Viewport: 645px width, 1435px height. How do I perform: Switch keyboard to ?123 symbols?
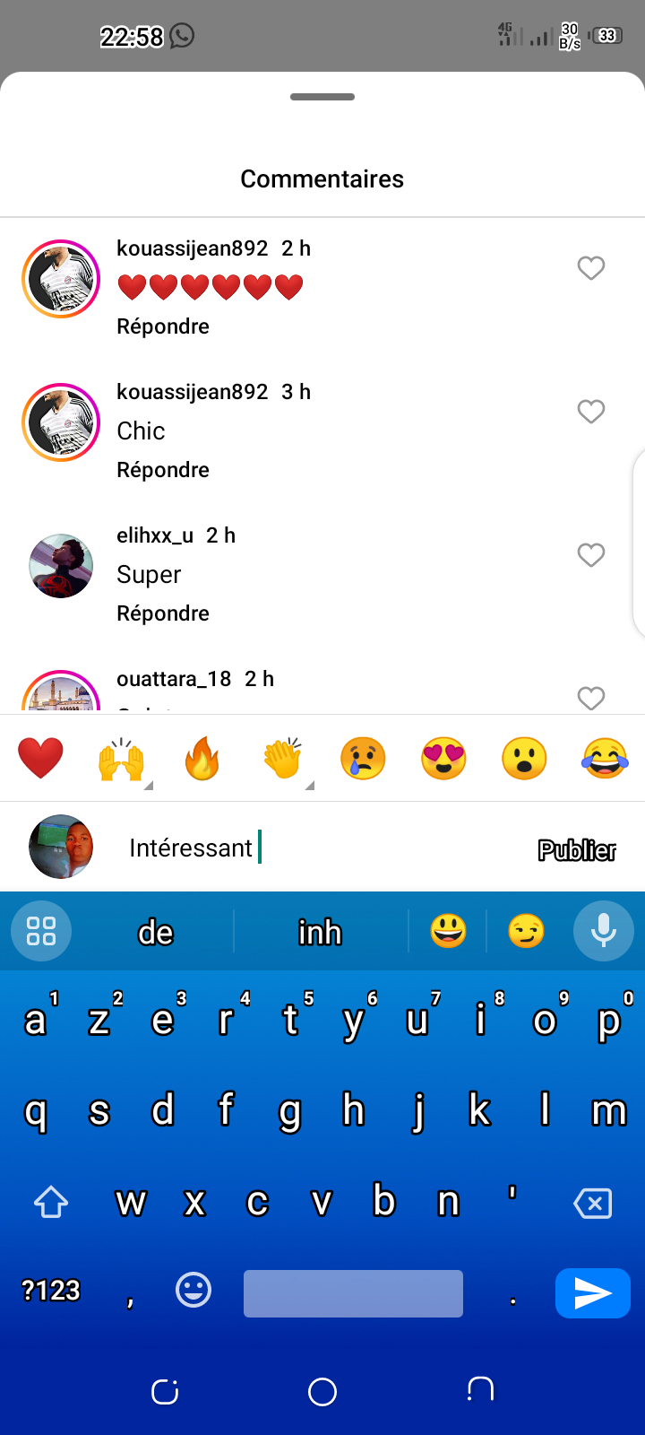tap(51, 1291)
